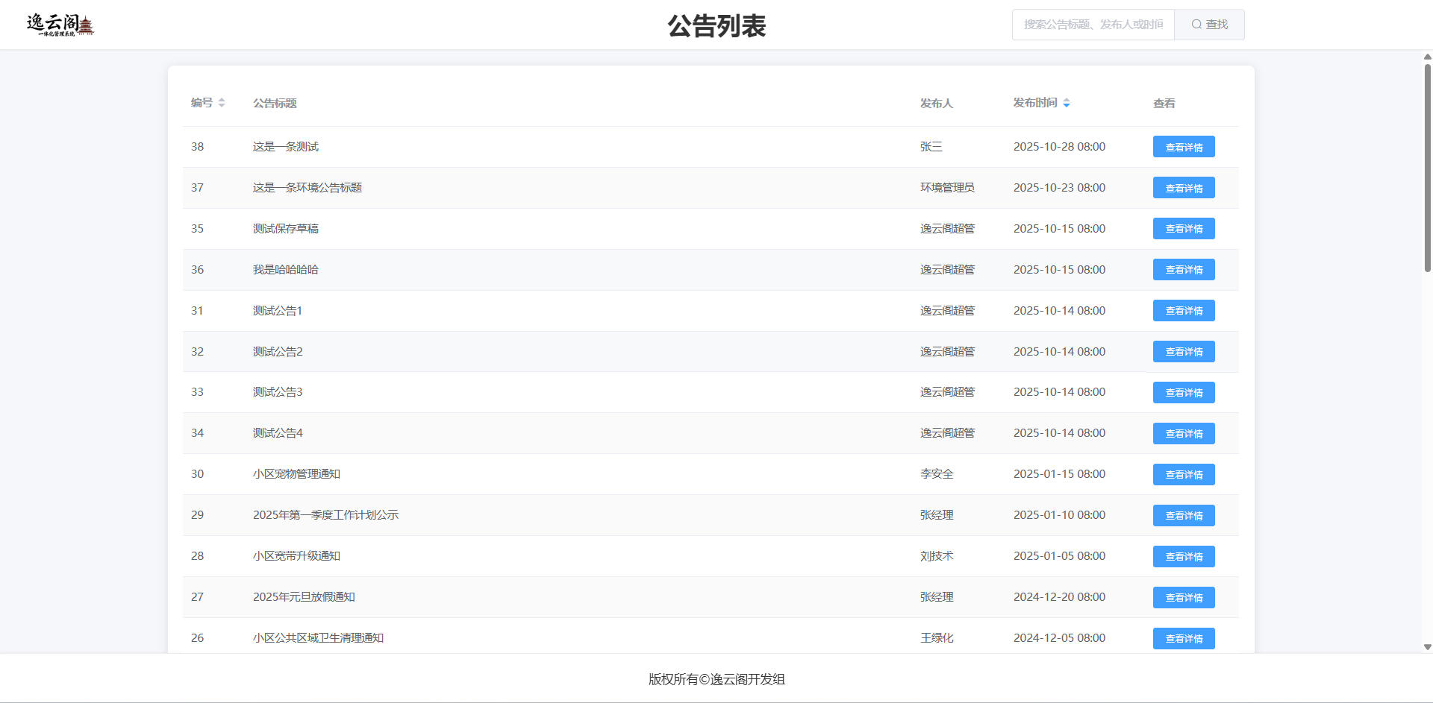View 小区宠物管理通知 details
The image size is (1433, 703).
pyautogui.click(x=1183, y=474)
